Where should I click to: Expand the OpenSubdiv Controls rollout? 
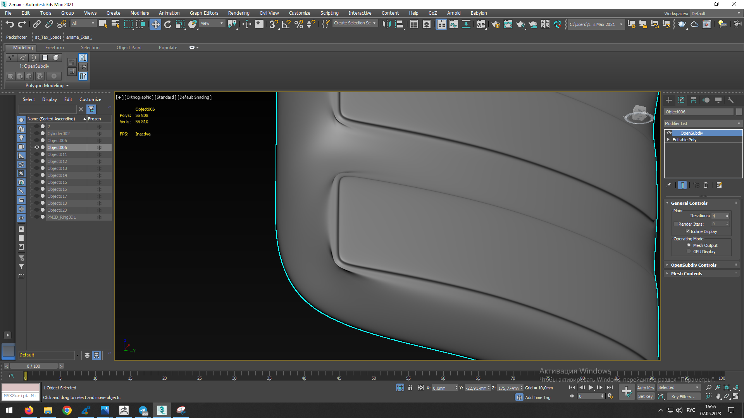pos(693,265)
